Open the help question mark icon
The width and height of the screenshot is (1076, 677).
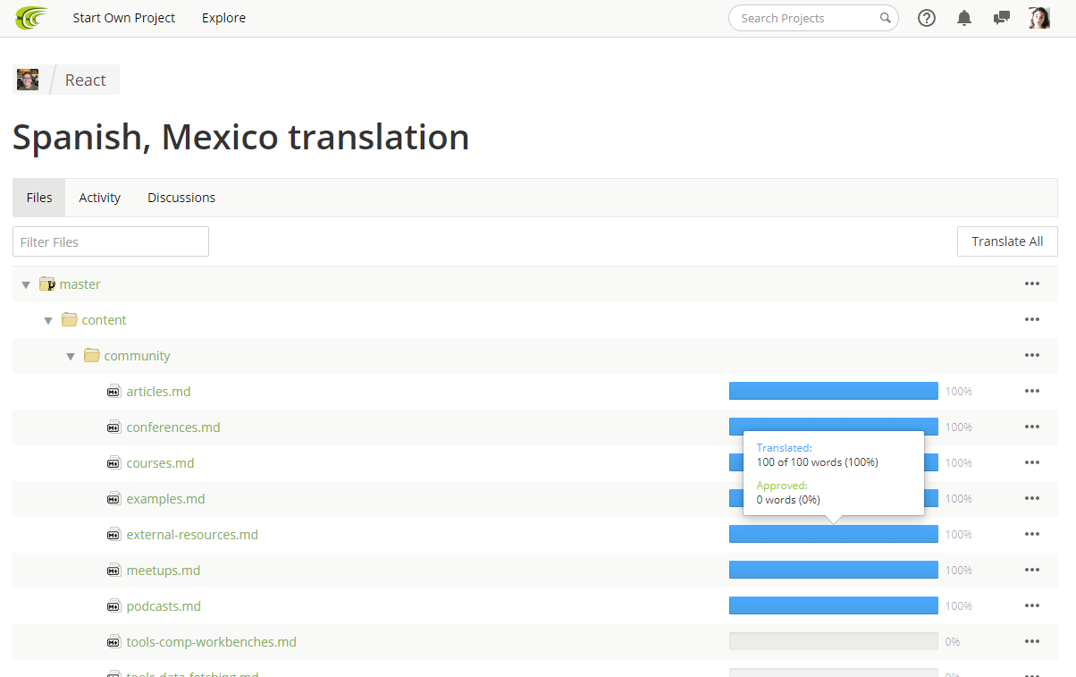point(927,18)
